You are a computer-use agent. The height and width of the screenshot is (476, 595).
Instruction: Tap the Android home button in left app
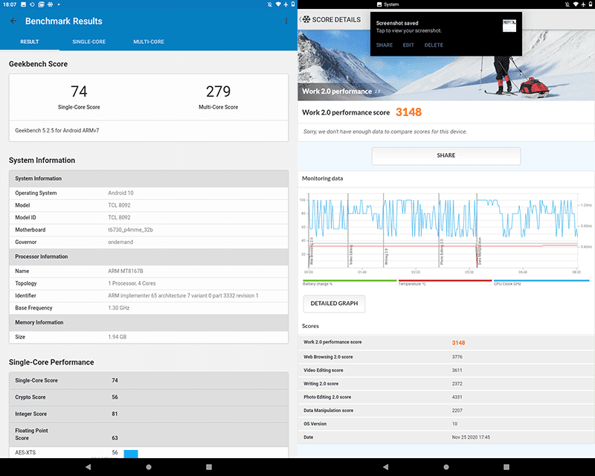pyautogui.click(x=149, y=467)
